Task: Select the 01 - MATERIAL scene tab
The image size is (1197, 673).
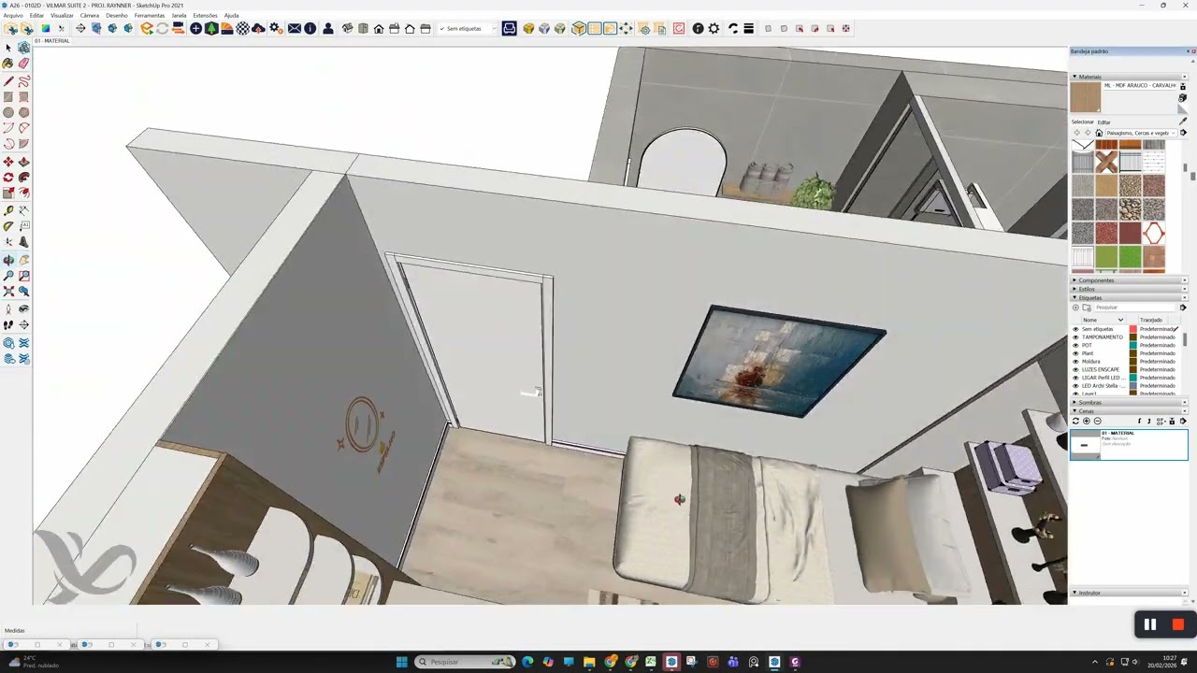Action: (51, 41)
